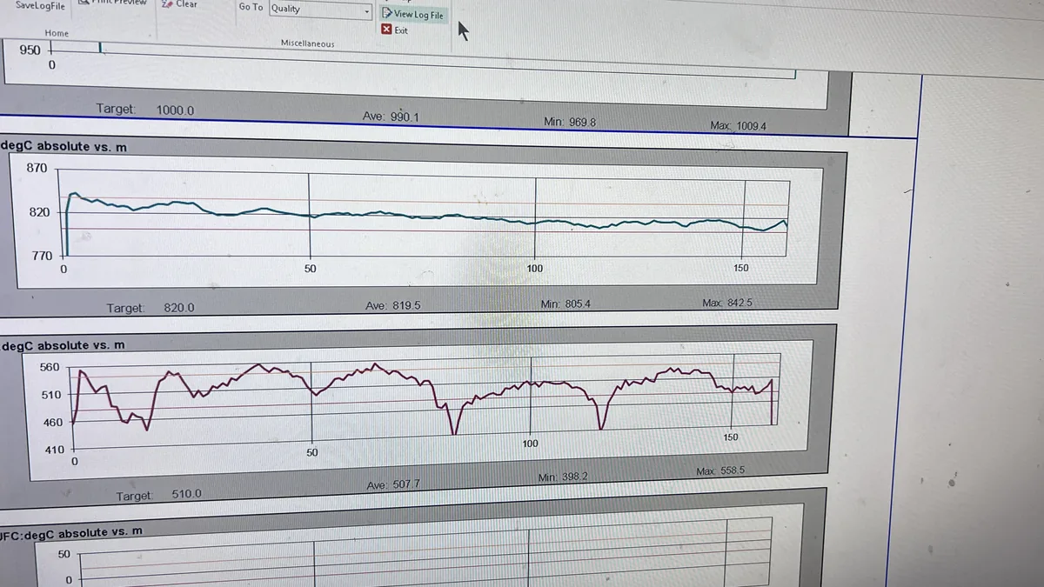Image resolution: width=1044 pixels, height=587 pixels.
Task: Click the SaveLogFile button
Action: click(x=39, y=6)
